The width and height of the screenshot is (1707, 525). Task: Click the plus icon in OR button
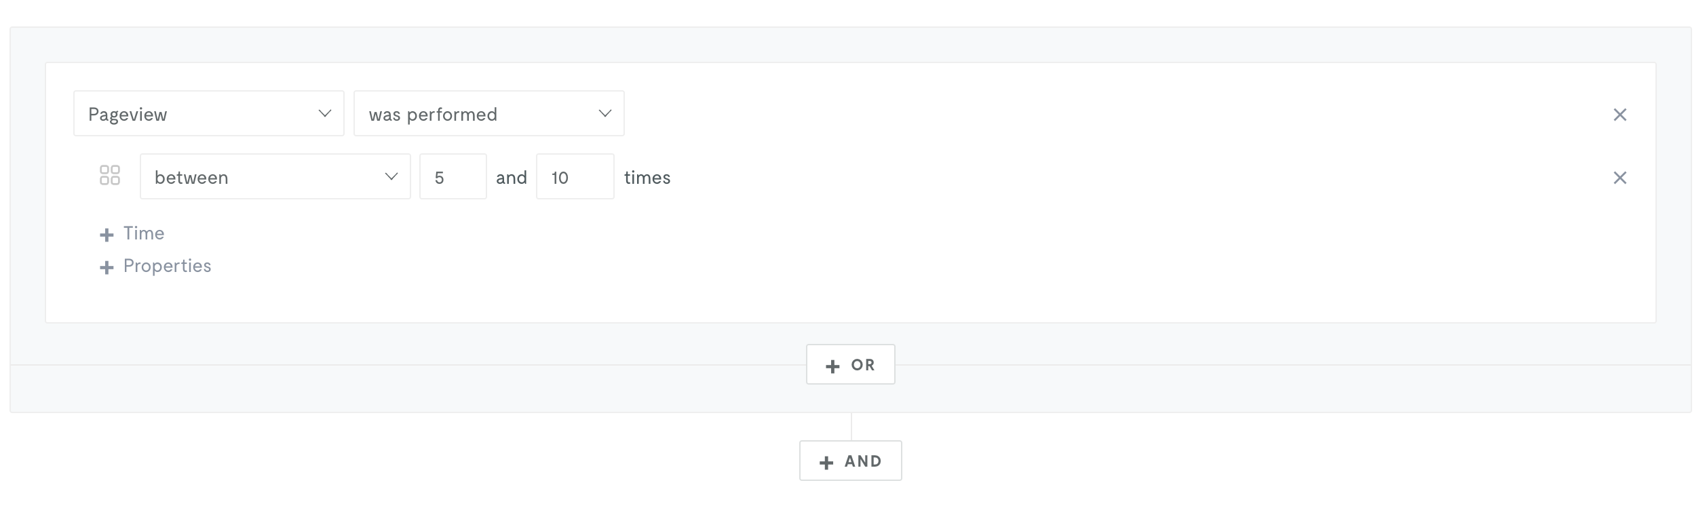pyautogui.click(x=832, y=366)
